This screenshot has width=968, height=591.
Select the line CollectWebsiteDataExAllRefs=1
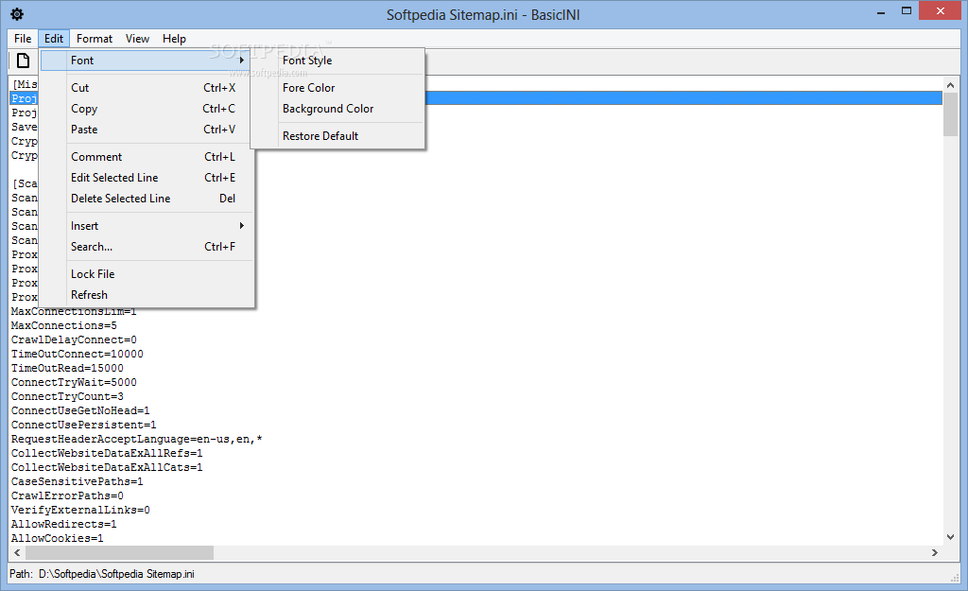coord(107,453)
